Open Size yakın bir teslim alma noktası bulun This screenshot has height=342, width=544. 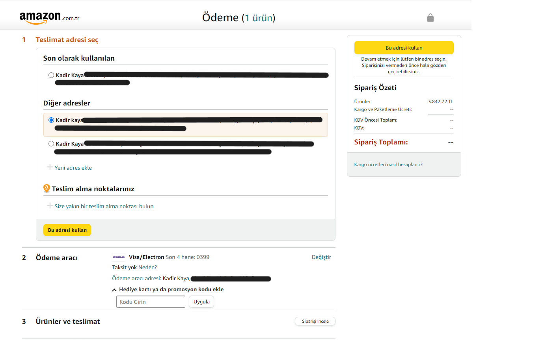pos(104,206)
